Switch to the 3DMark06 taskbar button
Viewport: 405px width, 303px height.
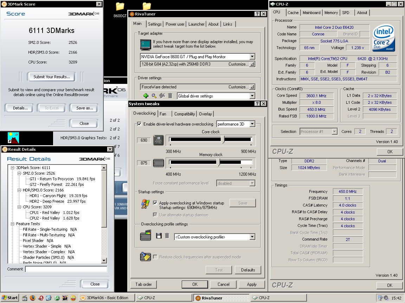tap(107, 298)
